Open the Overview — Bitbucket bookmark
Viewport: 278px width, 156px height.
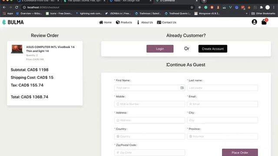(x=29, y=13)
